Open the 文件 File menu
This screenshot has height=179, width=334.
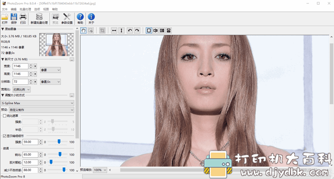click(x=5, y=9)
